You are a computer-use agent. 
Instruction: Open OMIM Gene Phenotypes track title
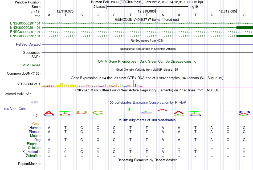tap(147, 61)
